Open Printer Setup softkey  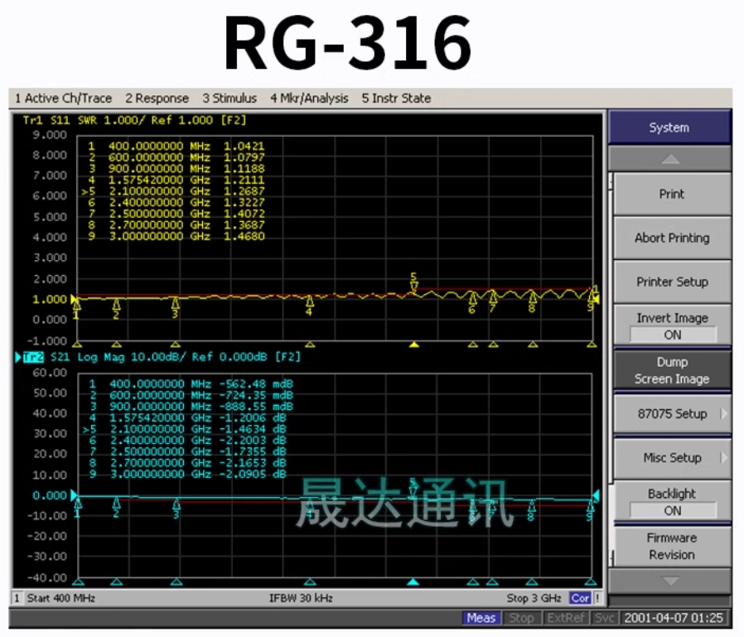tap(671, 282)
